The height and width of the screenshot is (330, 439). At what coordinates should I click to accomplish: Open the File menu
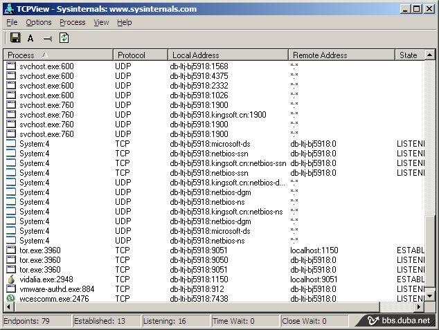pyautogui.click(x=12, y=22)
